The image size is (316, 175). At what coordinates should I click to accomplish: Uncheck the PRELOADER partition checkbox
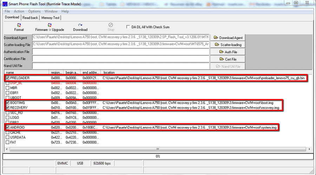[x=7, y=78]
